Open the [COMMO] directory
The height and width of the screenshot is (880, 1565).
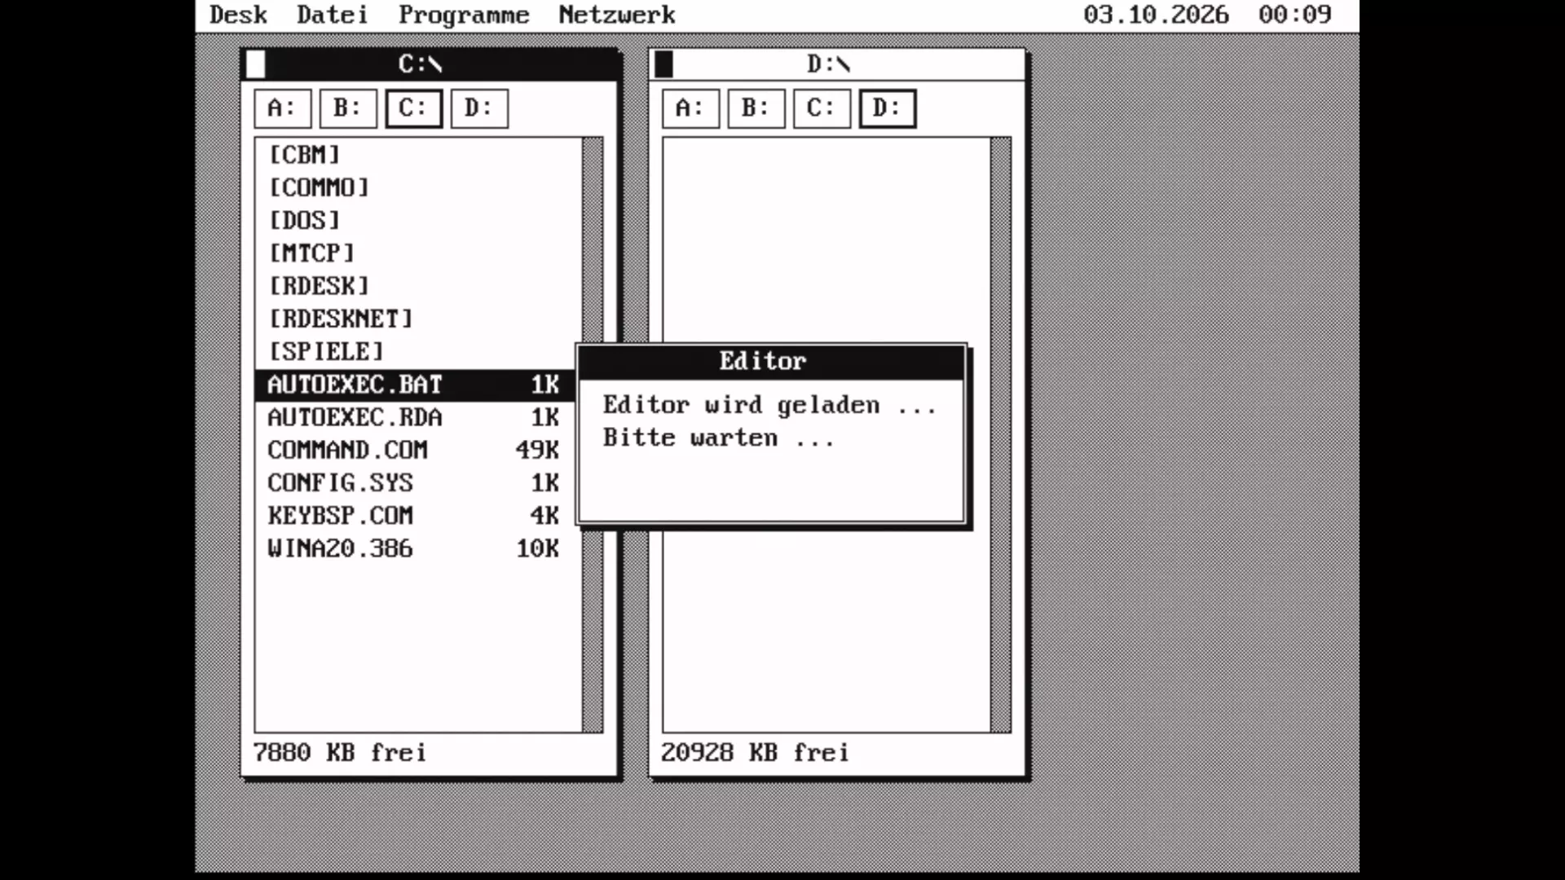click(319, 187)
